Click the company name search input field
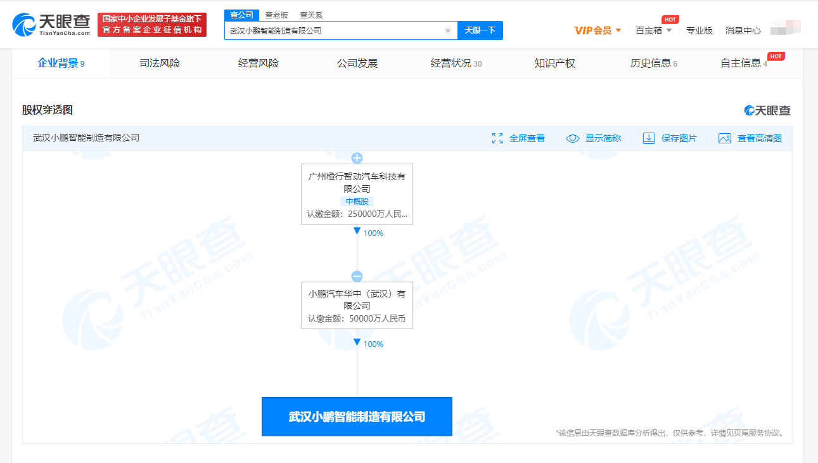 coord(335,30)
